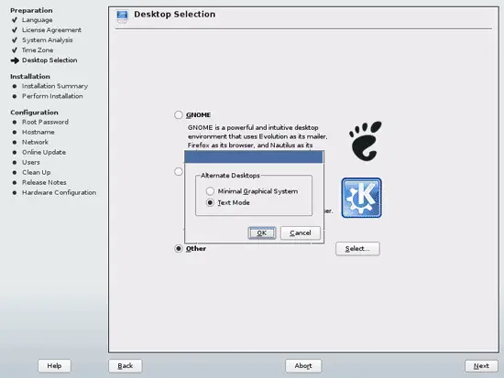Abort the installation

[303, 366]
